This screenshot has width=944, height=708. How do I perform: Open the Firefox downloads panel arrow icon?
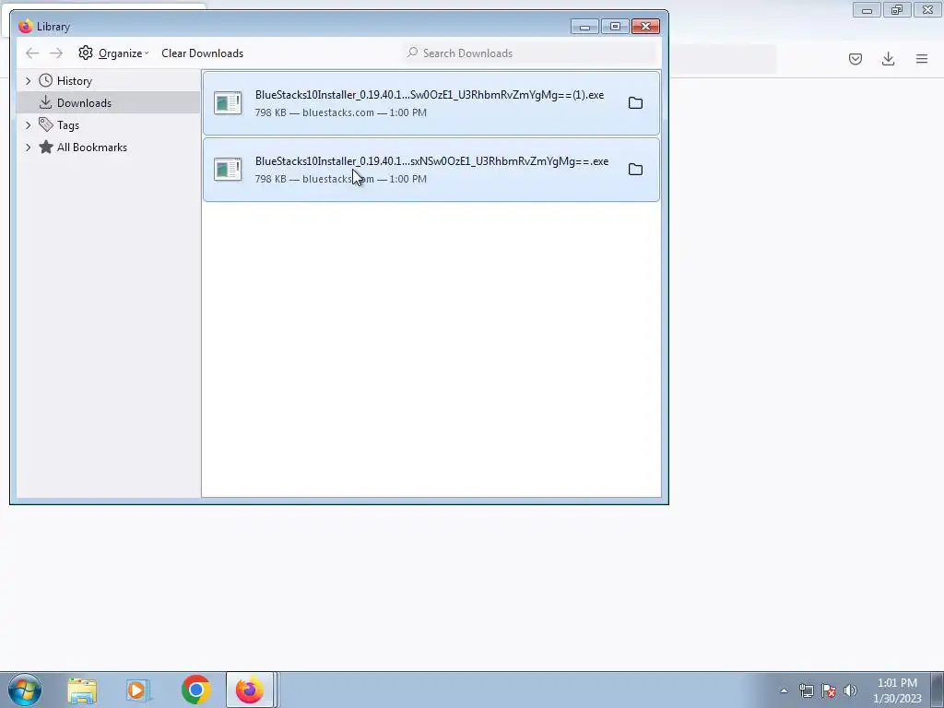coord(888,58)
